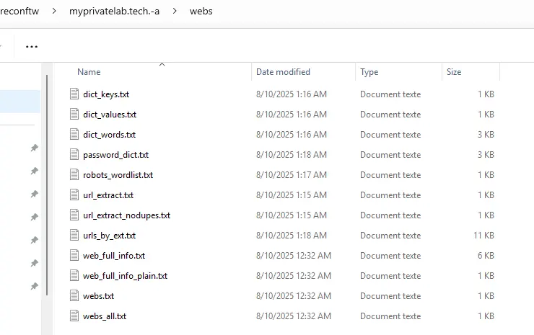The image size is (534, 335).
Task: Navigate to myprivatelab.tech.-a breadcrumb folder
Action: tap(119, 12)
